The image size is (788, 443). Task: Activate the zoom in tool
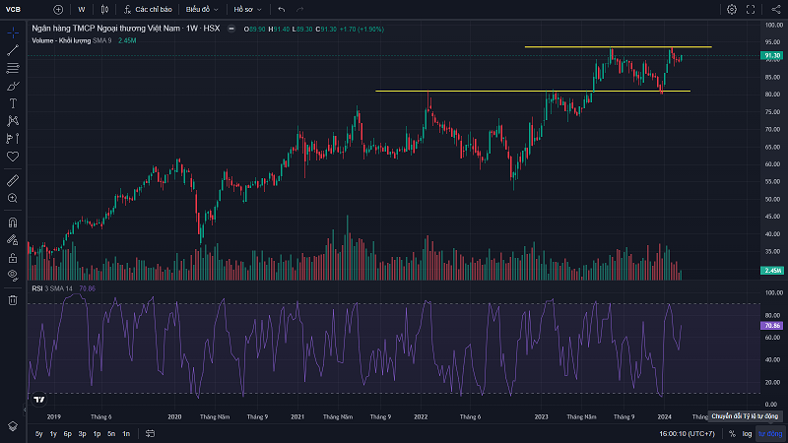pyautogui.click(x=13, y=199)
